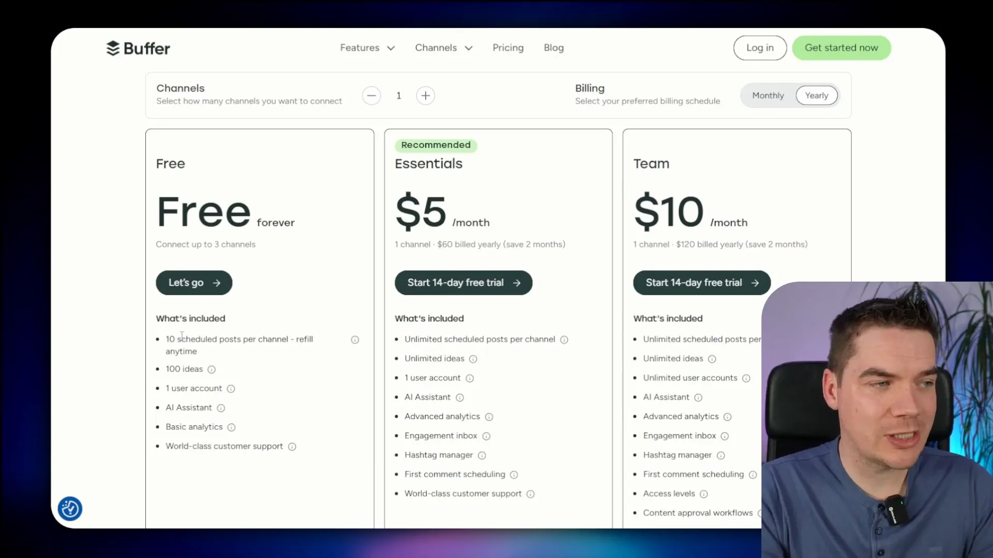Info icon beside Essentials Advanced analytics
This screenshot has width=993, height=558.
[489, 416]
